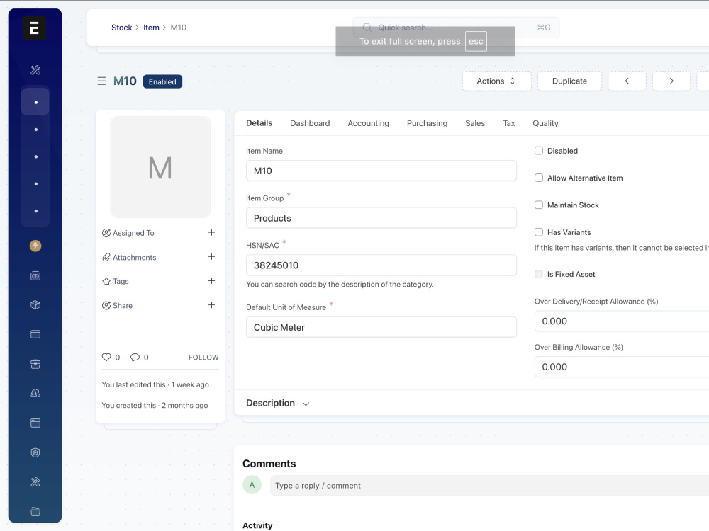Check Maintain Stock option
The width and height of the screenshot is (709, 531).
[x=539, y=205]
